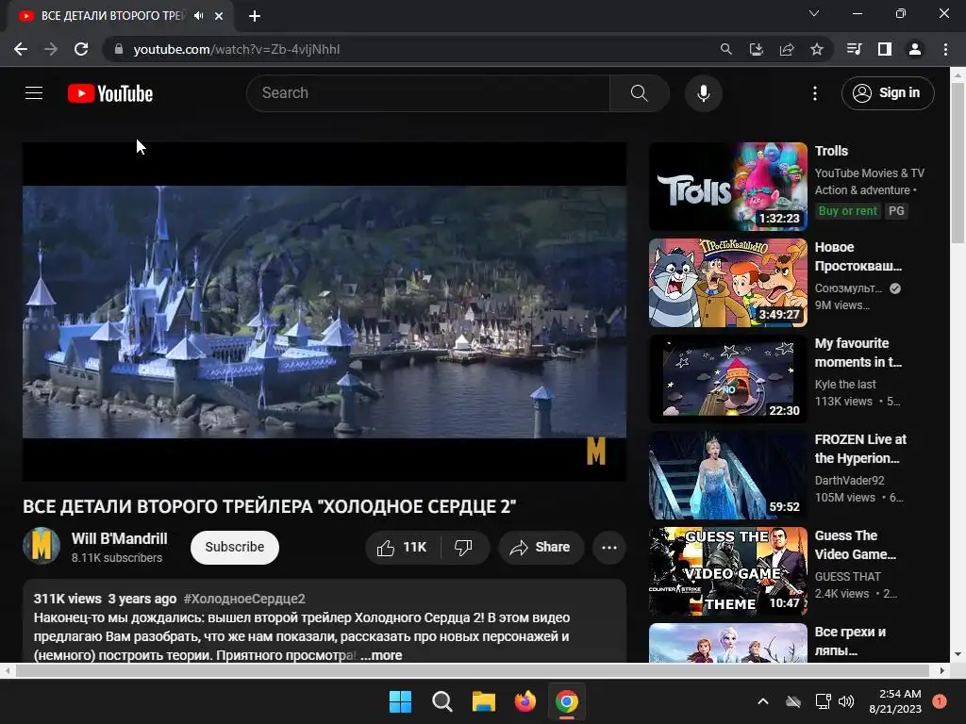Open notification badge in taskbar
This screenshot has height=724, width=966.
[940, 701]
